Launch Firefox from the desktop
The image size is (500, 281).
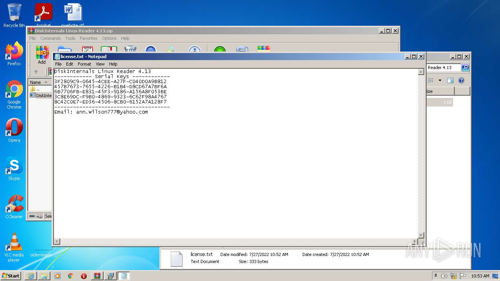(14, 54)
